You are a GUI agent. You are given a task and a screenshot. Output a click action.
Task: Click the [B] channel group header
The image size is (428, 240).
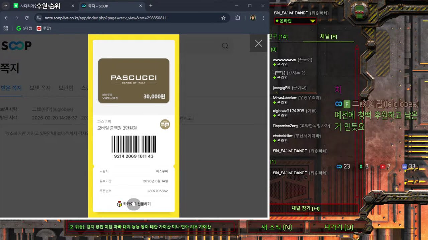pyautogui.click(x=274, y=49)
